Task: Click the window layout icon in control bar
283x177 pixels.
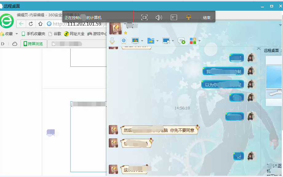Action: (x=174, y=18)
